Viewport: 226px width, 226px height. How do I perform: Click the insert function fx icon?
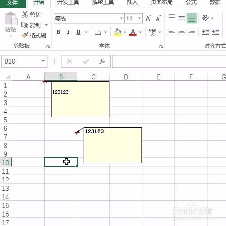click(102, 61)
